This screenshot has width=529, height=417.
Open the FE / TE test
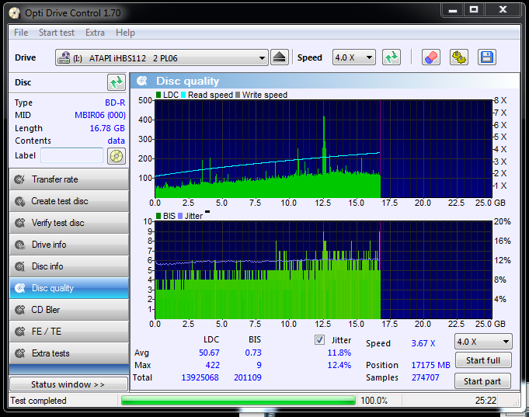pyautogui.click(x=69, y=332)
